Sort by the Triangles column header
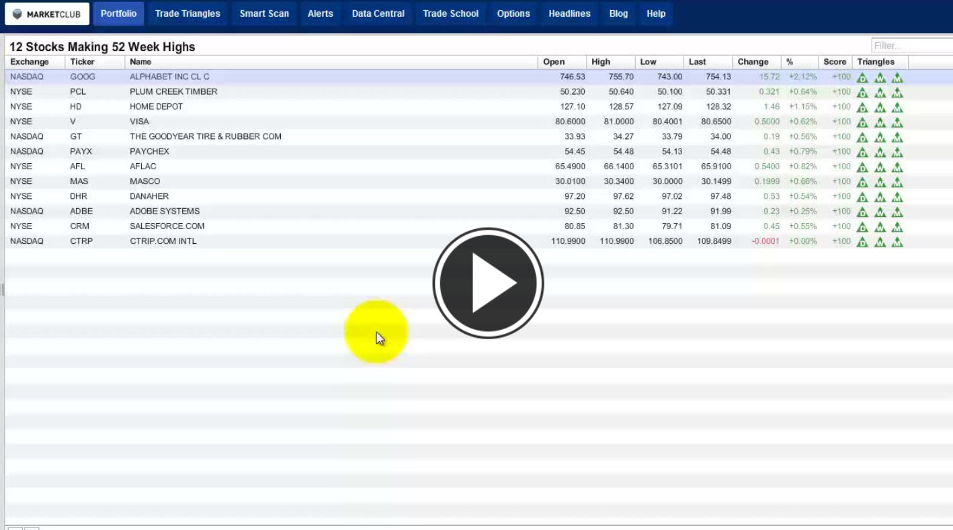The image size is (953, 530). pyautogui.click(x=880, y=62)
